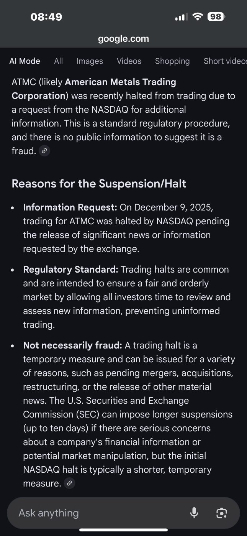Open the source link icon after 'fraud.'
Viewport: 247px width, 536px height.
pos(45,151)
